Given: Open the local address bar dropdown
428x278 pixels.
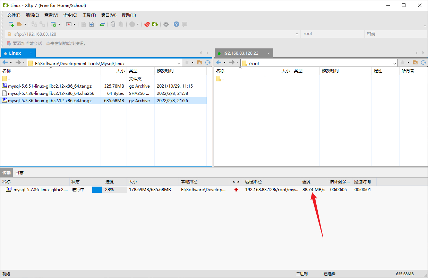Looking at the screenshot, I should (179, 63).
